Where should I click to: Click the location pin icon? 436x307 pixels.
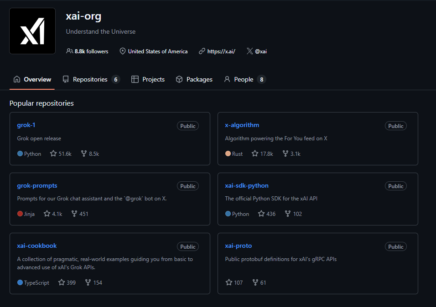pos(122,51)
